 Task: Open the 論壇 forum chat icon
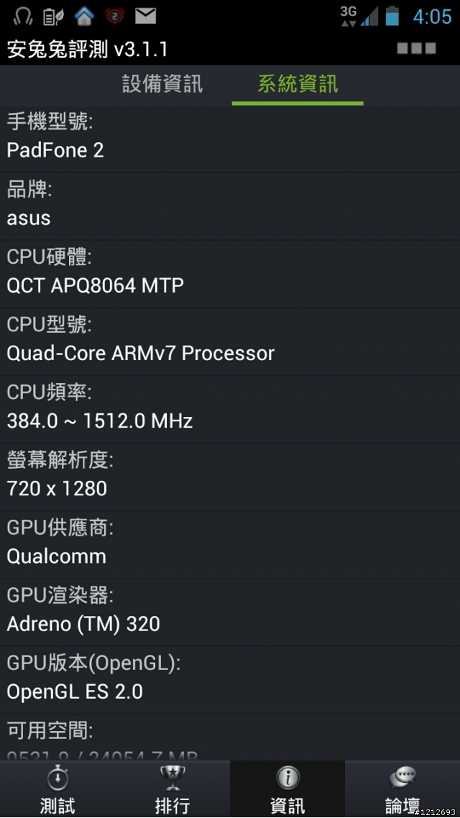(402, 789)
